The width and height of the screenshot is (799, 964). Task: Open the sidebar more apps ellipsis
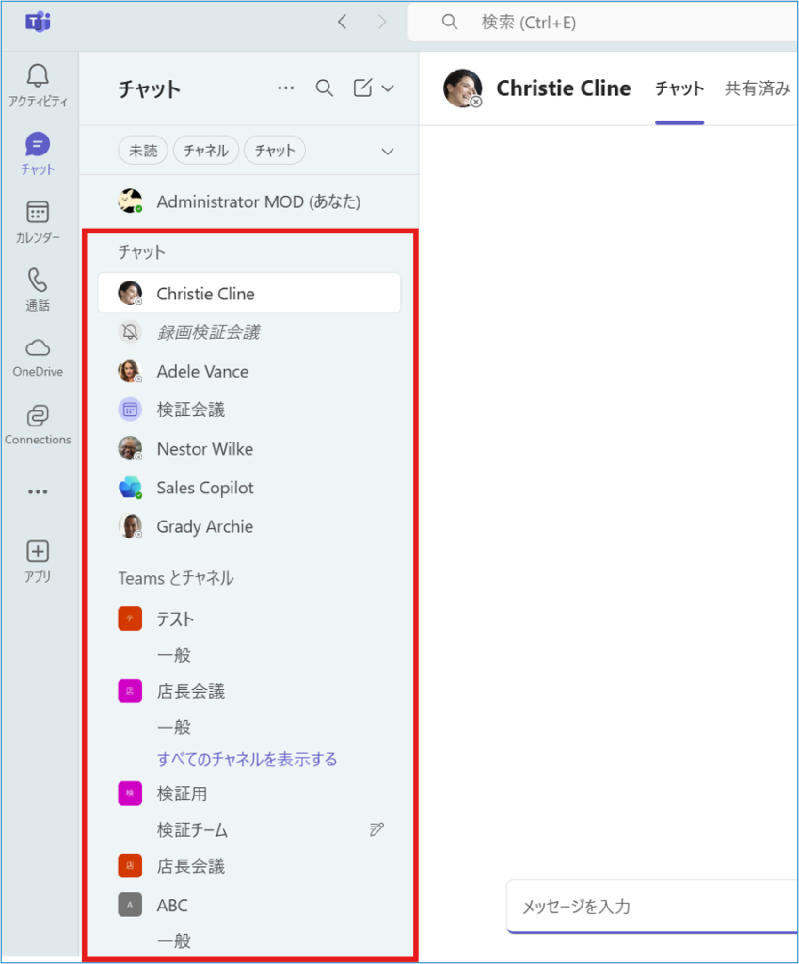[38, 491]
